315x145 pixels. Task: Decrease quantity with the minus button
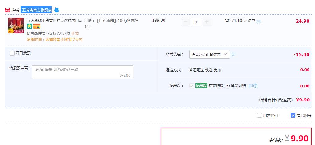coord(186,22)
